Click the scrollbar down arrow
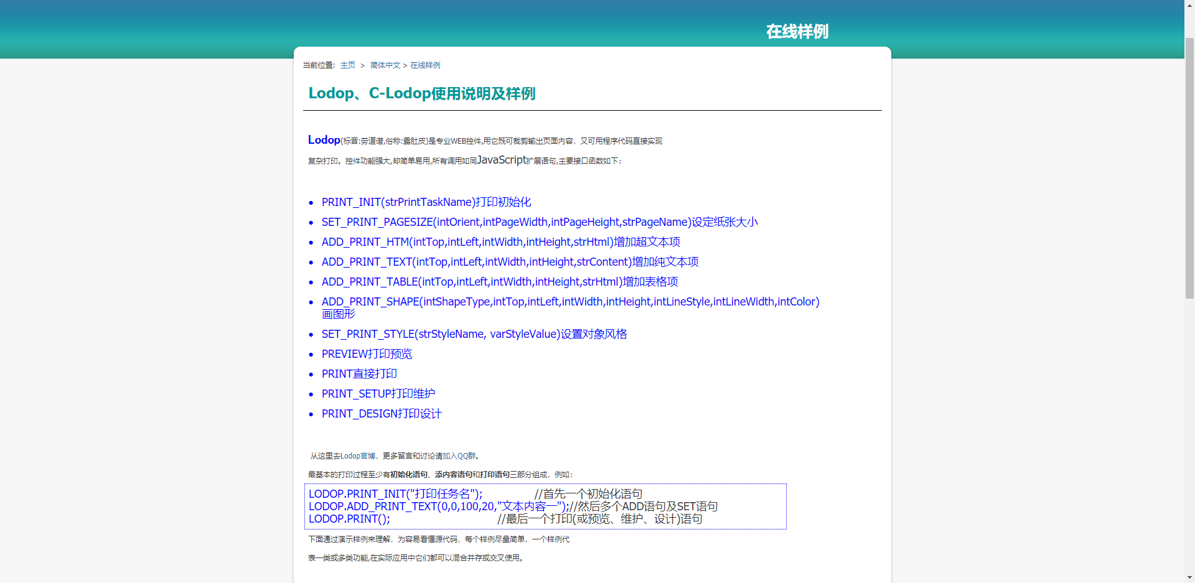 click(x=1189, y=577)
